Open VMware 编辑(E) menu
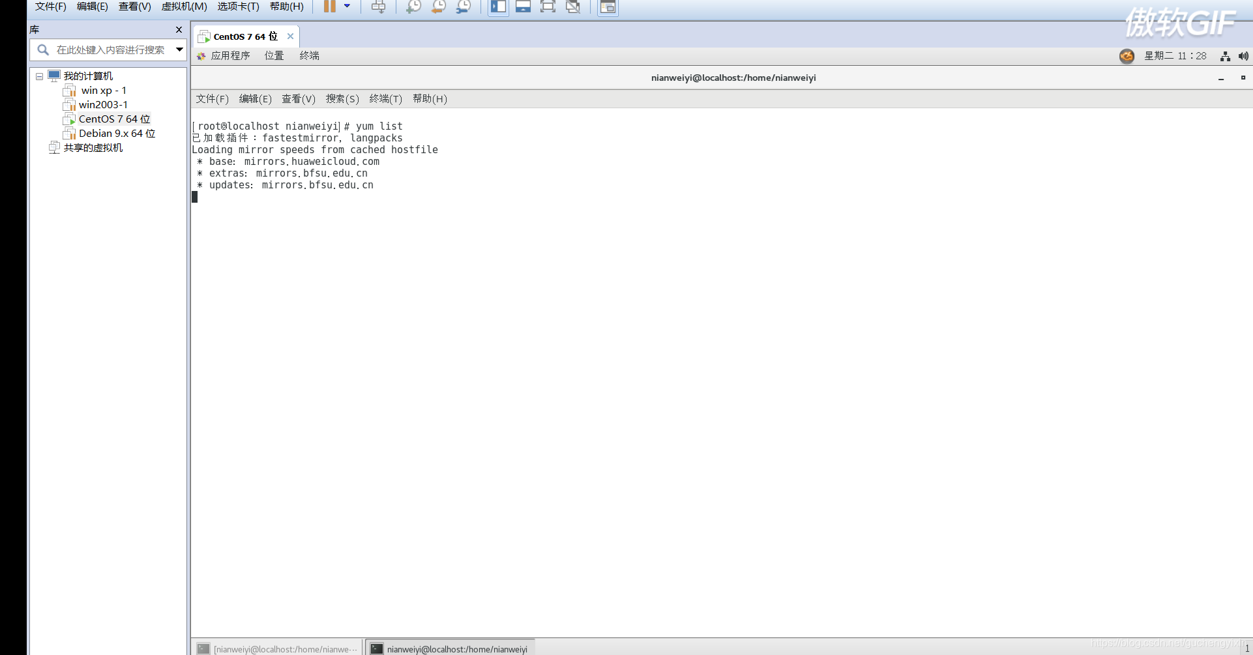This screenshot has height=655, width=1253. 93,7
